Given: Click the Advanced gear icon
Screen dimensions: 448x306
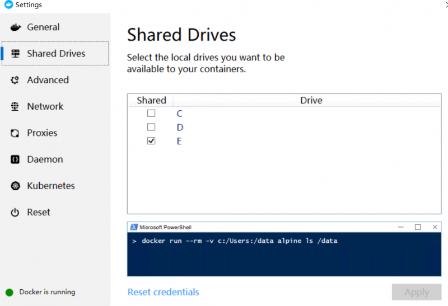Looking at the screenshot, I should pyautogui.click(x=15, y=80).
